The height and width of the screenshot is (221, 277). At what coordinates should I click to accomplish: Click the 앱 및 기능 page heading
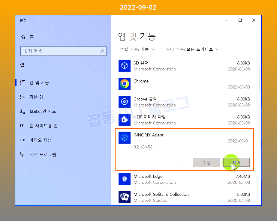tap(137, 37)
